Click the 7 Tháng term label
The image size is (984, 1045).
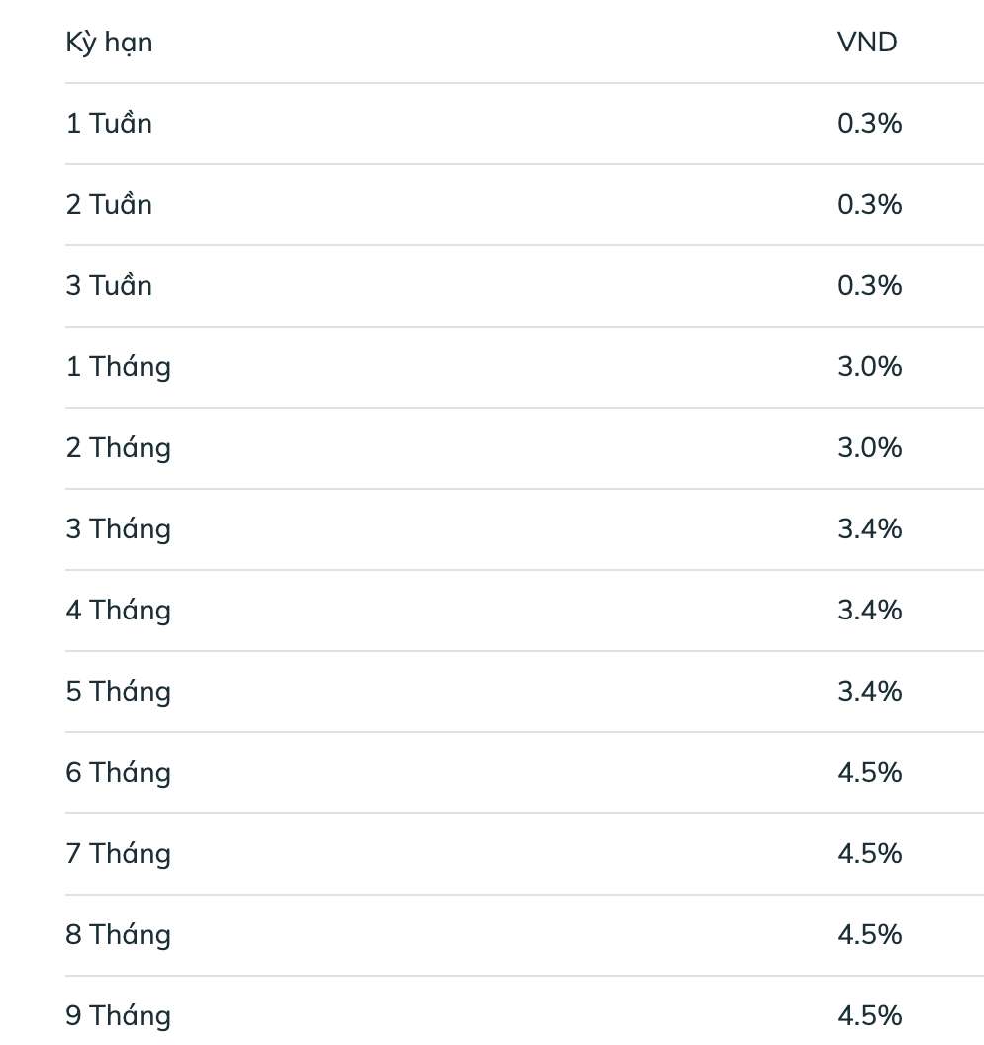tap(118, 854)
